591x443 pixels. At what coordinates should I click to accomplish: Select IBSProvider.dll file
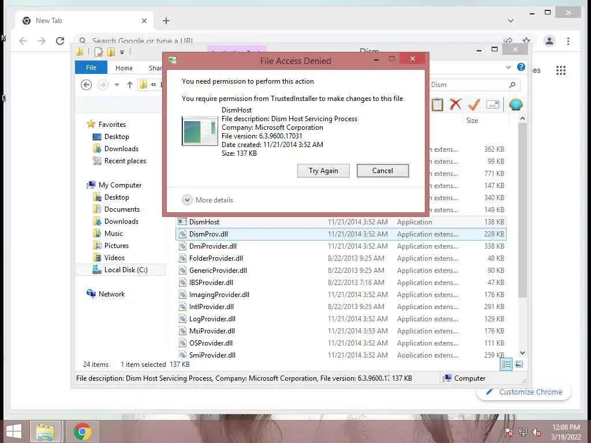pos(341,282)
